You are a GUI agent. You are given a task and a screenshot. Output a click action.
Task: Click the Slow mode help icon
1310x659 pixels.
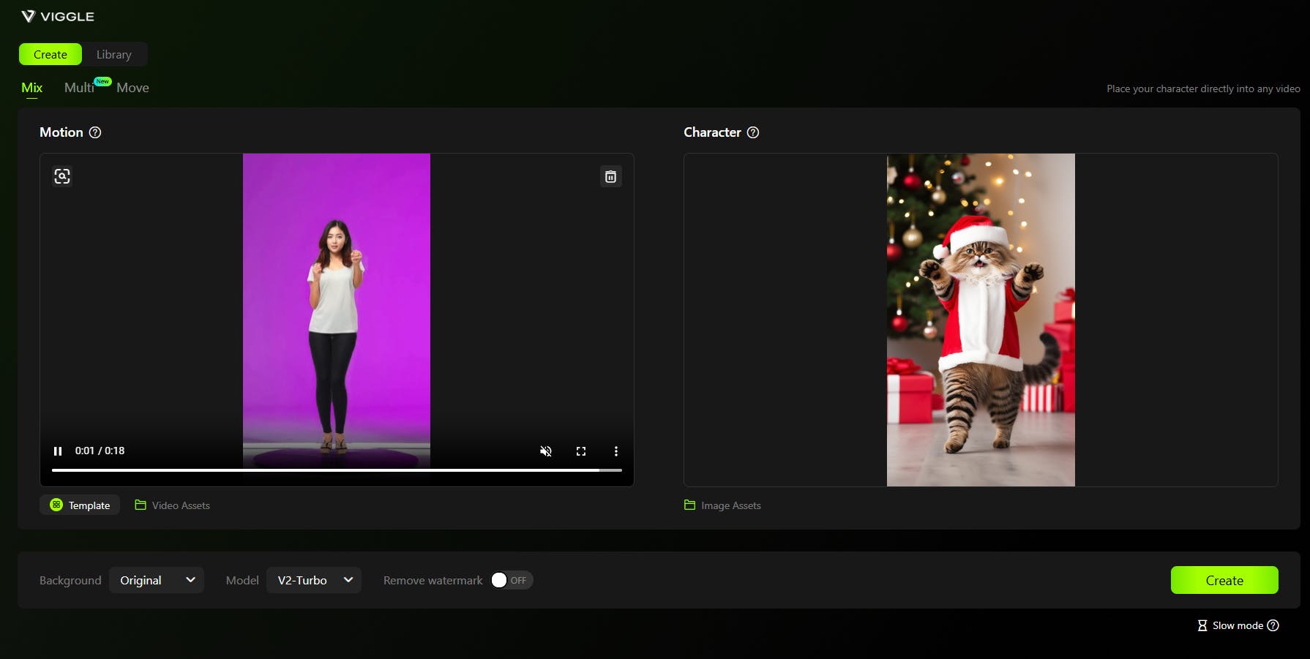1273,625
